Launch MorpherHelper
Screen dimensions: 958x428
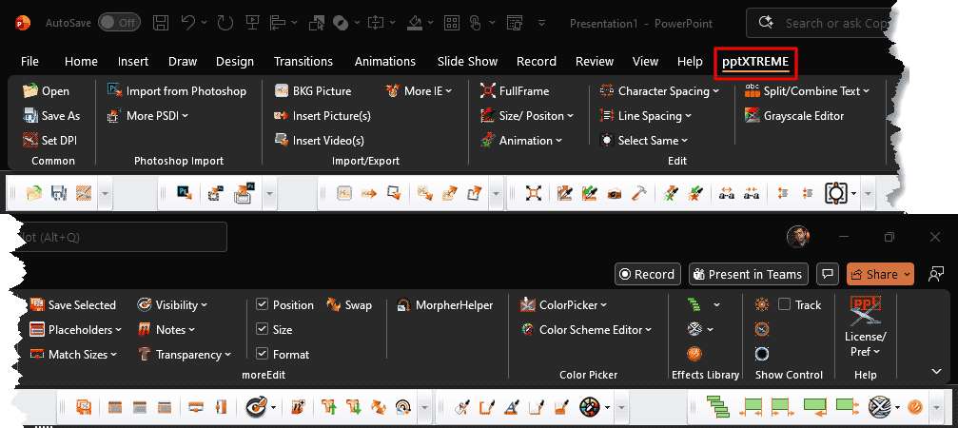tap(444, 304)
